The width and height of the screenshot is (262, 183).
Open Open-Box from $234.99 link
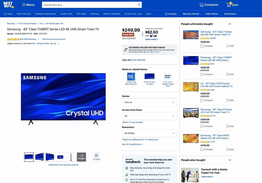[139, 60]
